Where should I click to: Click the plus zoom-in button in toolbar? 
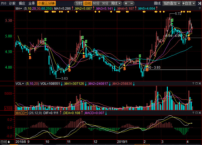click(x=126, y=3)
